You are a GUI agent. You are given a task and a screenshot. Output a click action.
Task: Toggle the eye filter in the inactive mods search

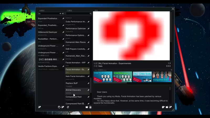60,14
